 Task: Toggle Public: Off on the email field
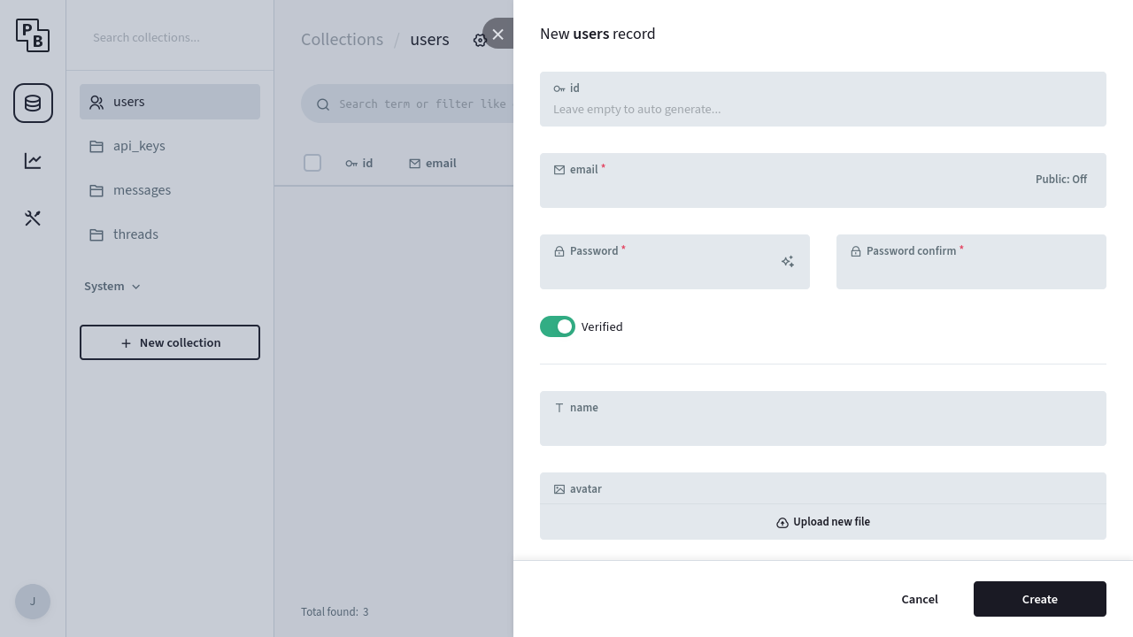point(1060,179)
